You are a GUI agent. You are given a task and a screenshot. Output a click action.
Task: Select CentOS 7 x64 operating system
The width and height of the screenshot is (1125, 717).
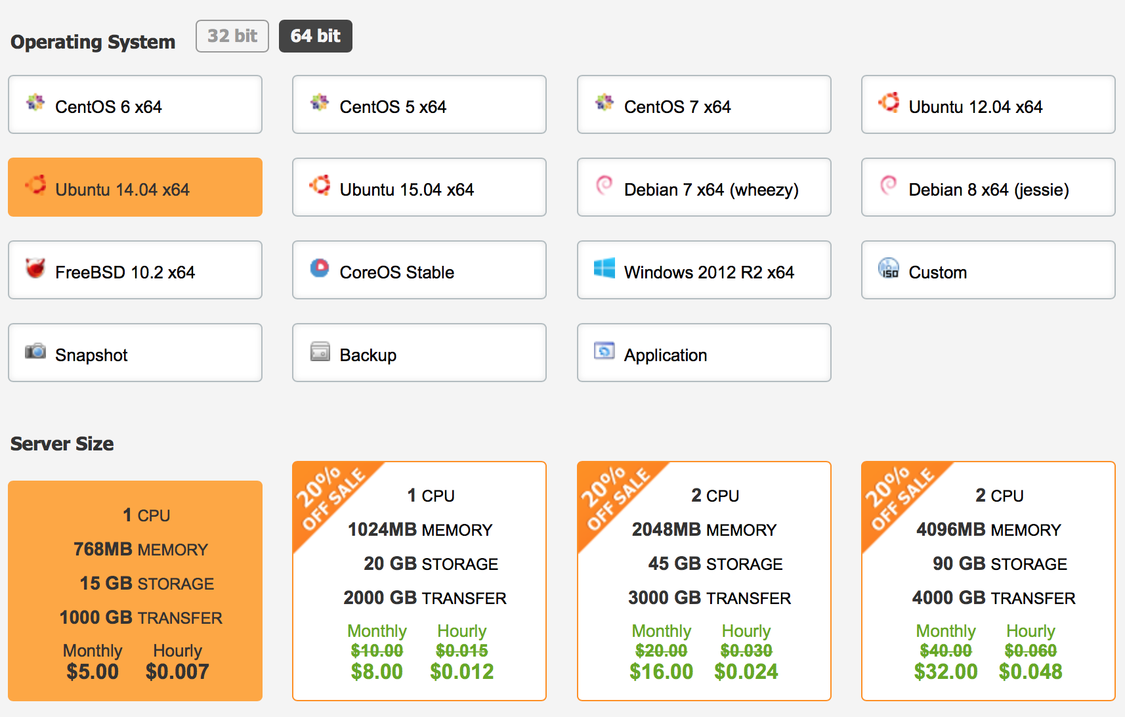(x=704, y=104)
